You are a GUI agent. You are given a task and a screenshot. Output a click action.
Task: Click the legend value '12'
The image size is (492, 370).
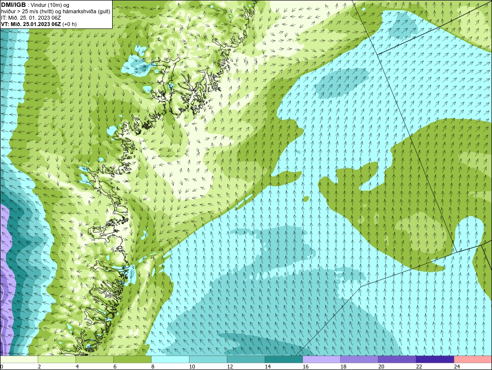coord(230,367)
